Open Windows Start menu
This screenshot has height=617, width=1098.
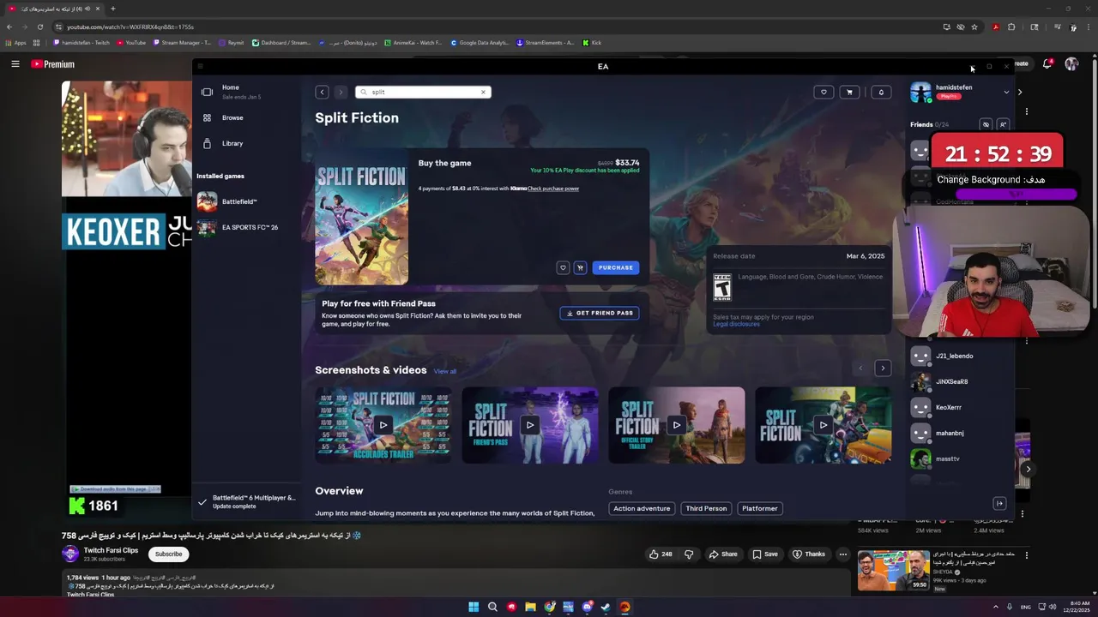[474, 607]
